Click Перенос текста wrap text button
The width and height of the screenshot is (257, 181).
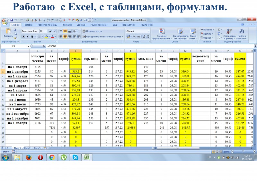pos(92,31)
